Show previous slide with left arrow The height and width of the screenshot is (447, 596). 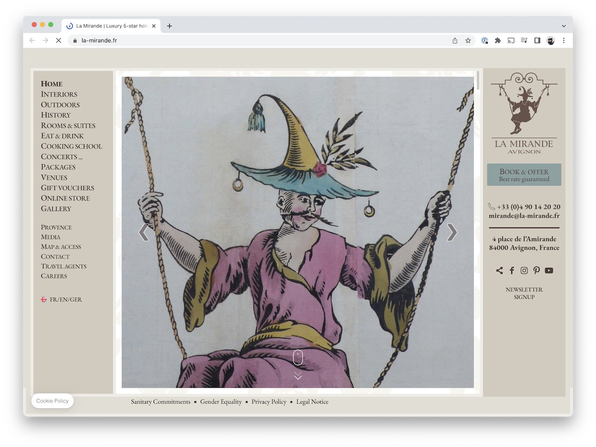[x=144, y=232]
